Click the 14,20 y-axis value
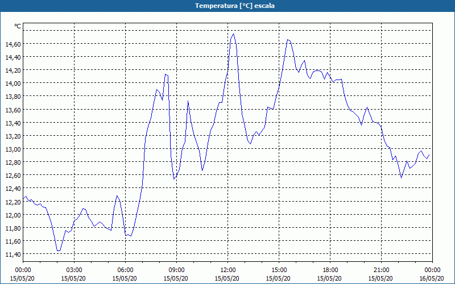The width and height of the screenshot is (455, 284). click(x=13, y=70)
